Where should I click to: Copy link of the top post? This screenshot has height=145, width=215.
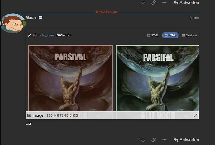154,2
